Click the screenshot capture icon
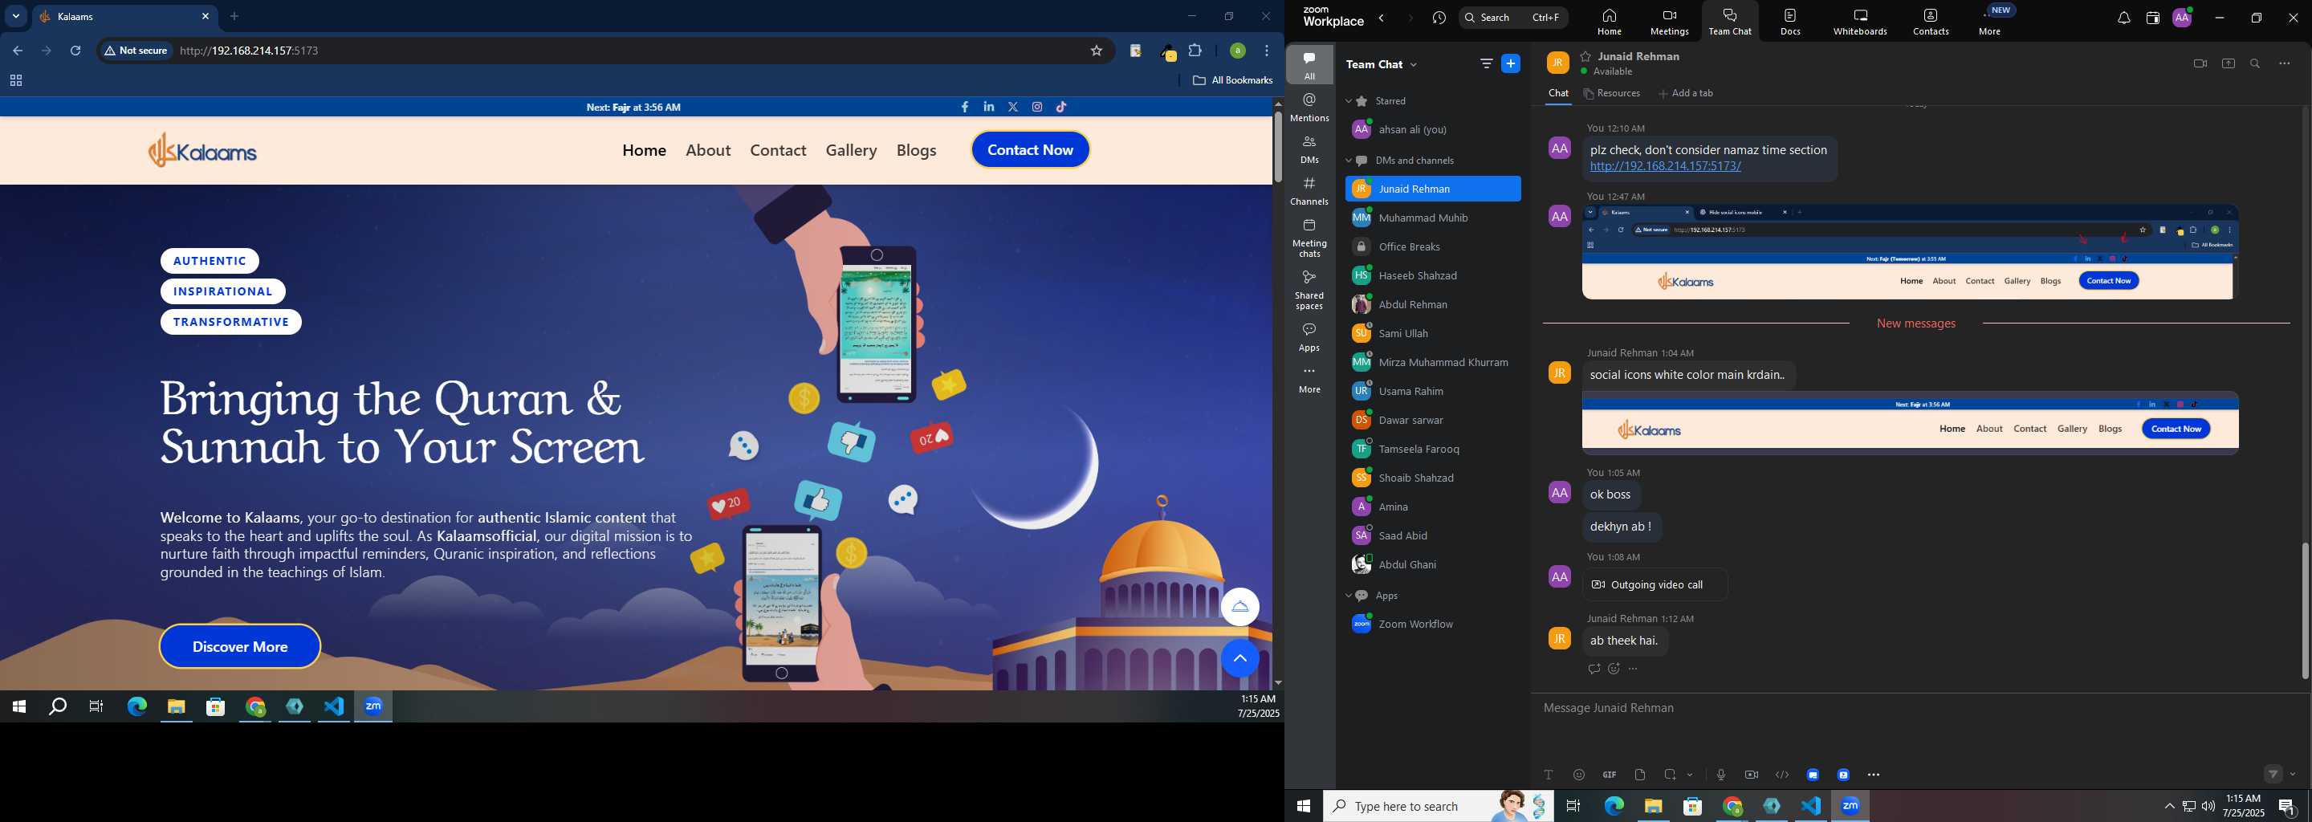The image size is (2312, 822). 1671,775
